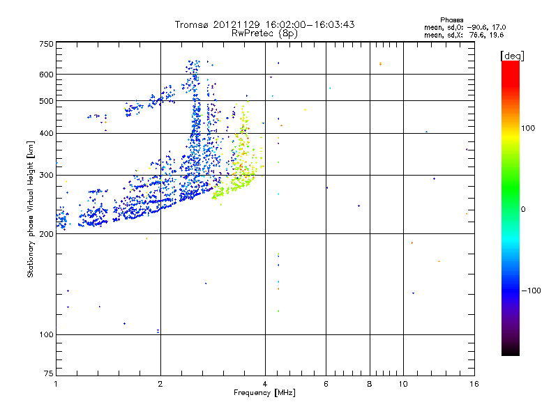Click the x-axis tick label '2'
The height and width of the screenshot is (418, 558).
tap(160, 384)
